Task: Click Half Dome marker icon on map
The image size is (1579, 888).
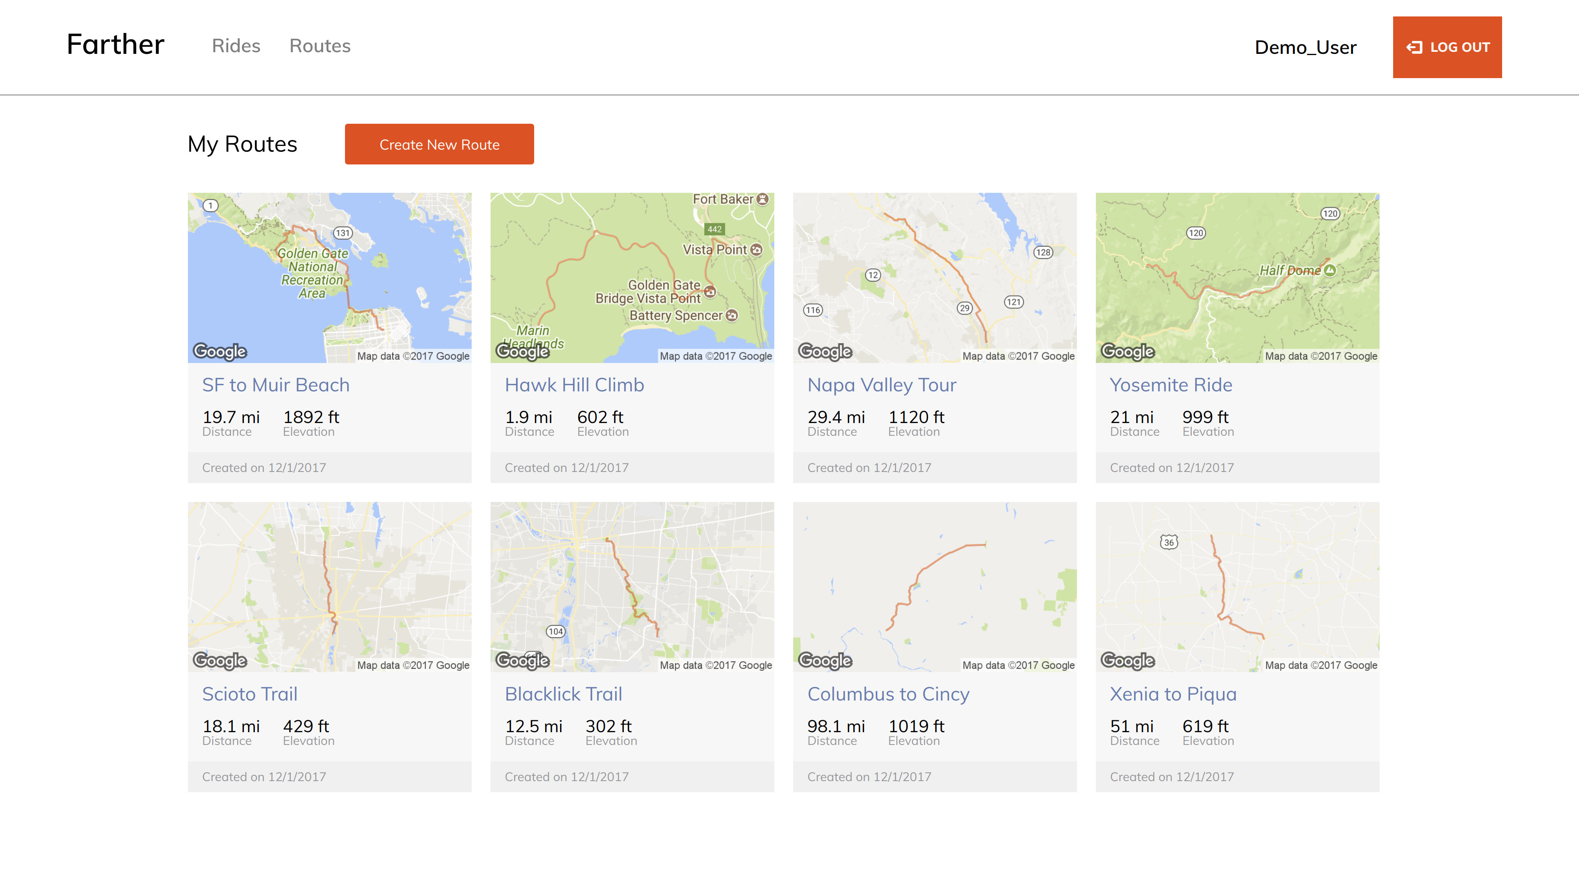Action: click(x=1329, y=270)
